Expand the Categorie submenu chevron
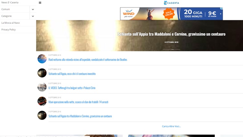 [33, 16]
